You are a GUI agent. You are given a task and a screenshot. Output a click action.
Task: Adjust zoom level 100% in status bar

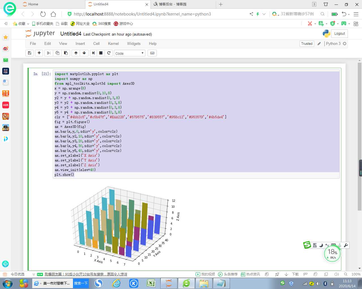pos(356,274)
